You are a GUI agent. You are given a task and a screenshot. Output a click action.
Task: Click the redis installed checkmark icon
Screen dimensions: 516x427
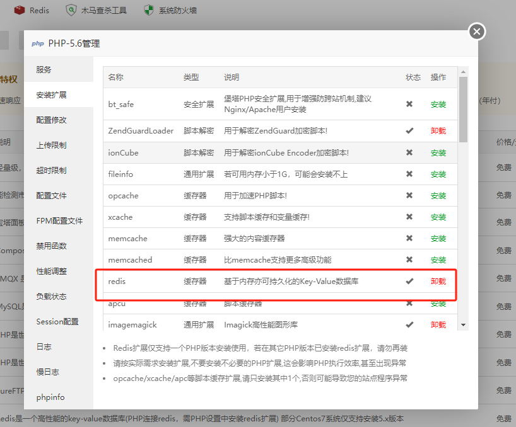point(409,281)
